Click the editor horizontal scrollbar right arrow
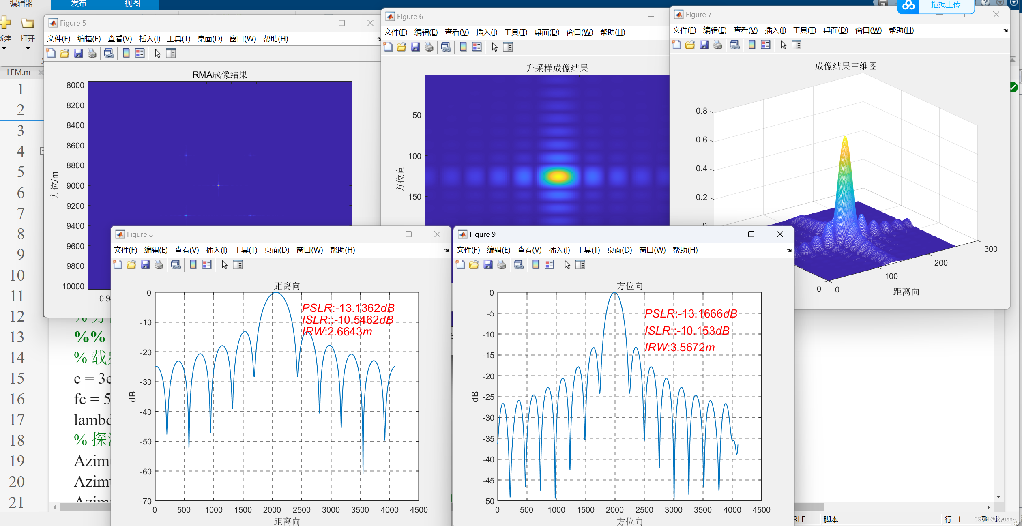The image size is (1022, 526). [989, 507]
